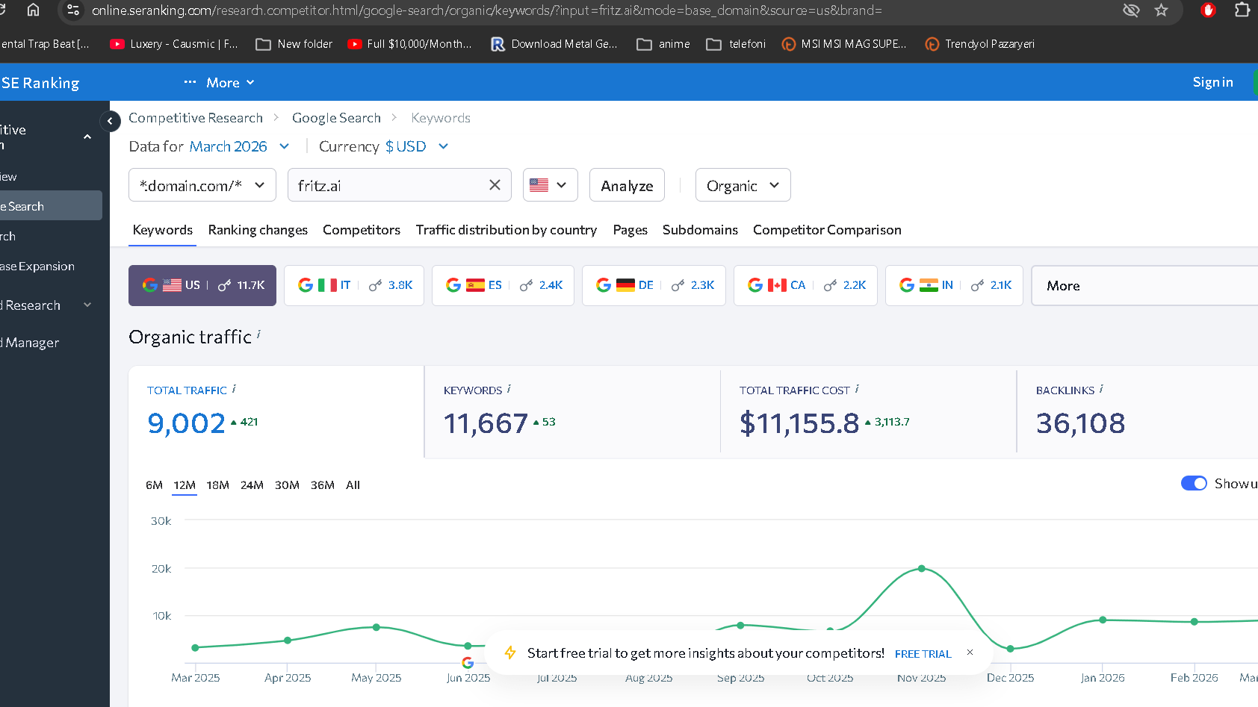Click the ad blocker shield icon
1258x707 pixels.
[x=1207, y=11]
